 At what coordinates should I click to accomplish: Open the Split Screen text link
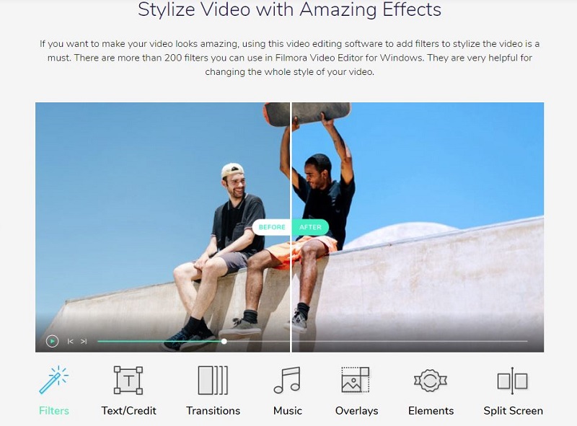(x=513, y=411)
